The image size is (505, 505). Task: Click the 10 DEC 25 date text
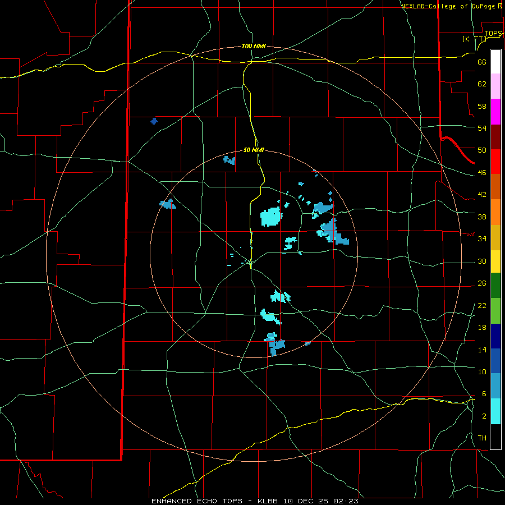pyautogui.click(x=306, y=501)
